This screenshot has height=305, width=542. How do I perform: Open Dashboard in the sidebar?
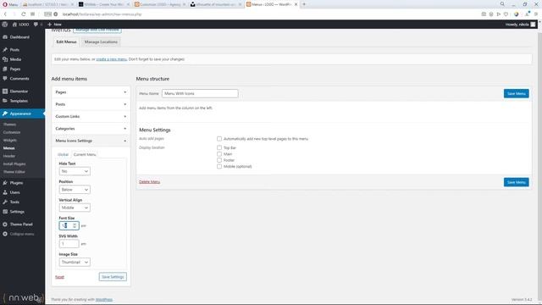click(19, 37)
